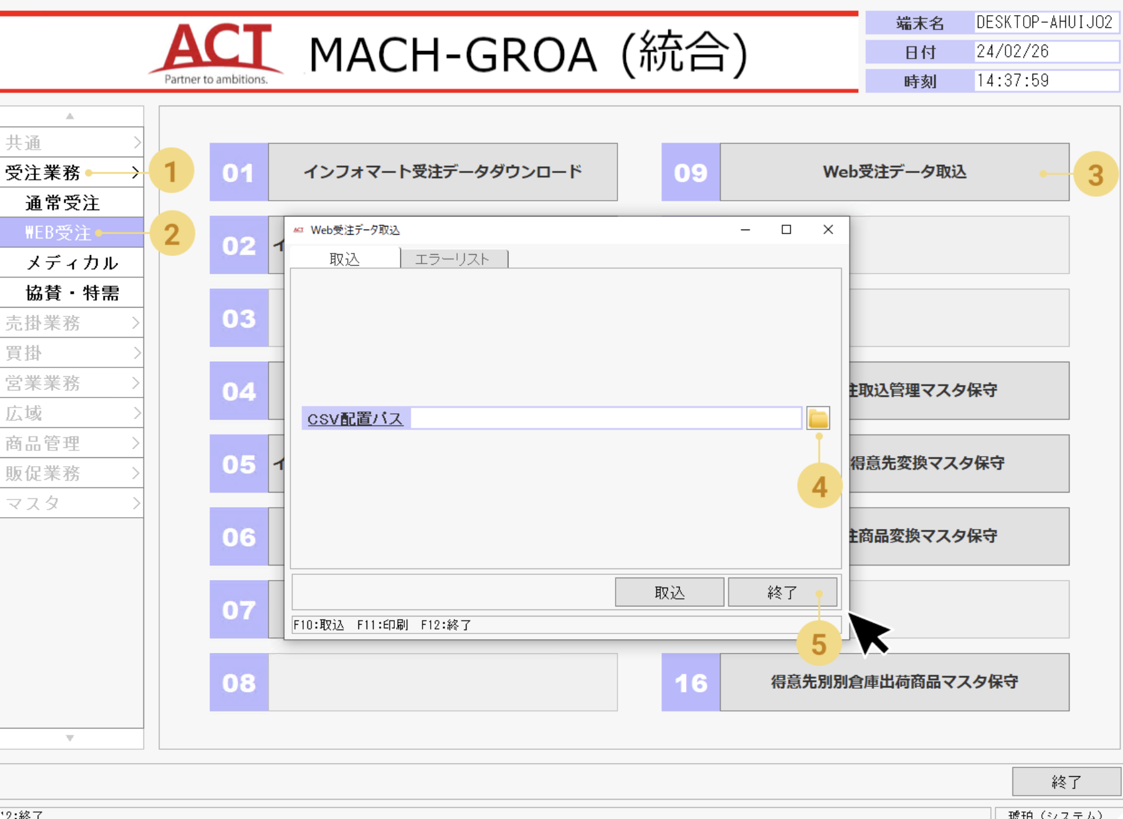Click the 日付 value 24/02/26
The image size is (1123, 819).
click(x=1046, y=52)
